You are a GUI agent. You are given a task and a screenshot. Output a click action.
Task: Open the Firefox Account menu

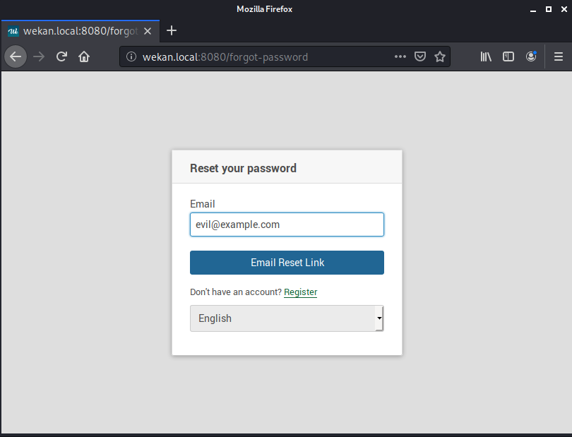(531, 56)
